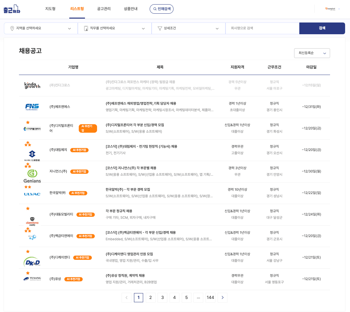Click the 대림제지 company logo

click(32, 156)
